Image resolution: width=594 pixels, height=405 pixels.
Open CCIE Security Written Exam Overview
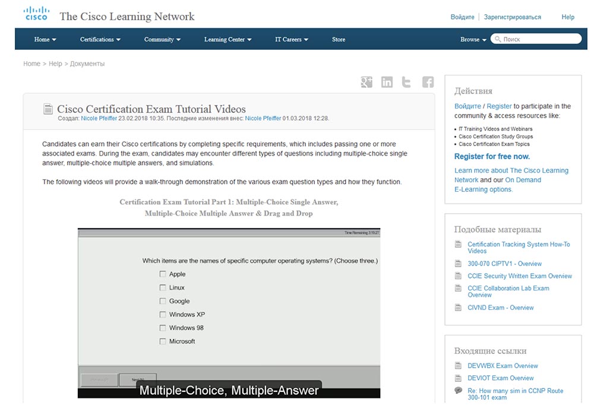tap(520, 276)
